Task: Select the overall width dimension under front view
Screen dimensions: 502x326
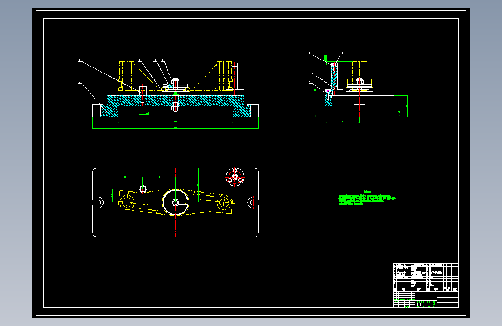Action: (x=175, y=128)
